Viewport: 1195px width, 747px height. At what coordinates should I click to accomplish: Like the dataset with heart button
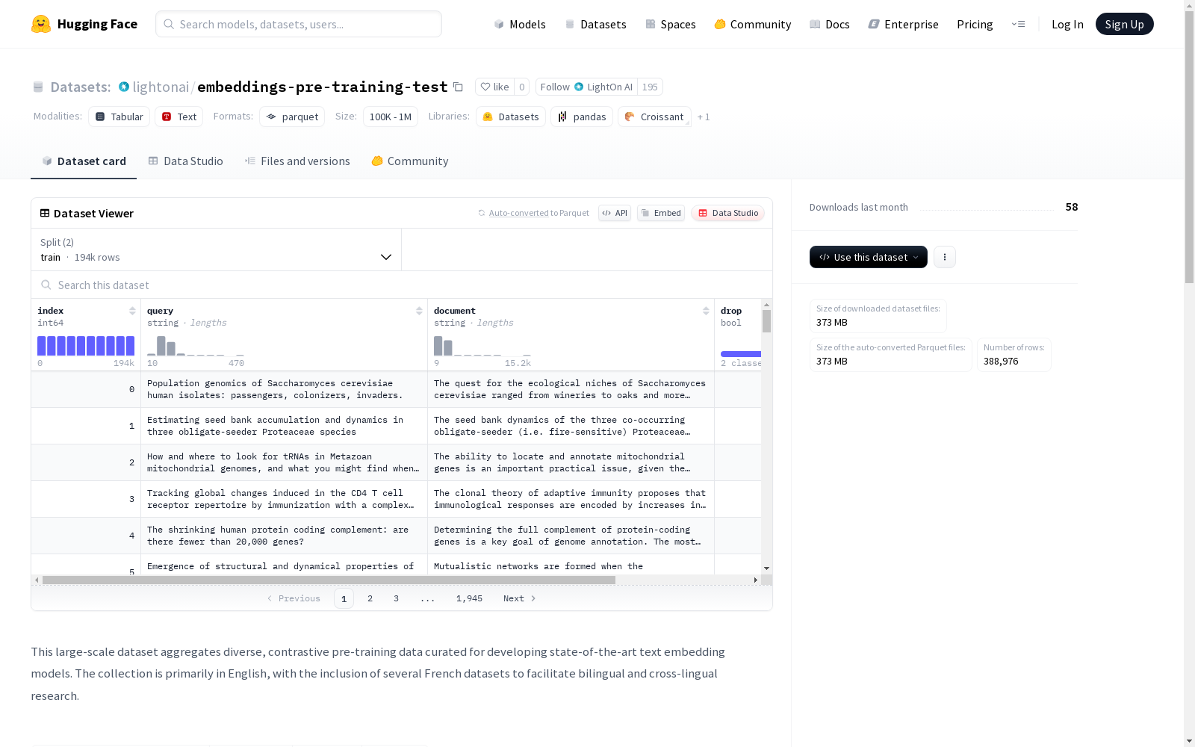(494, 87)
